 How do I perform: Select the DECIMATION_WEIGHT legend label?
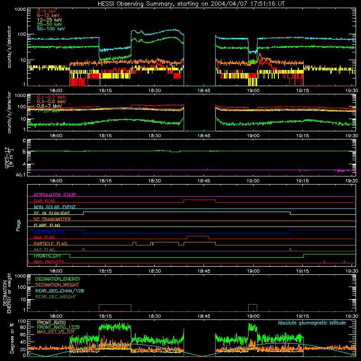(x=57, y=285)
